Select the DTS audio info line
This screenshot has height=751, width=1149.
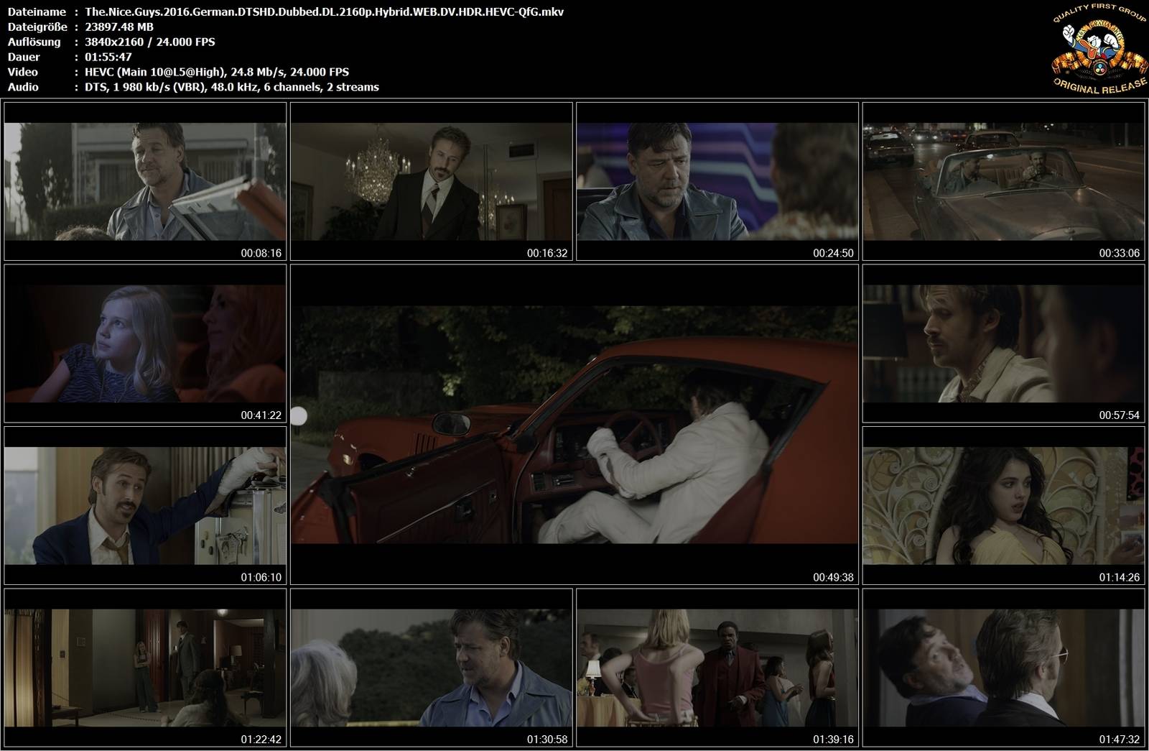click(231, 87)
